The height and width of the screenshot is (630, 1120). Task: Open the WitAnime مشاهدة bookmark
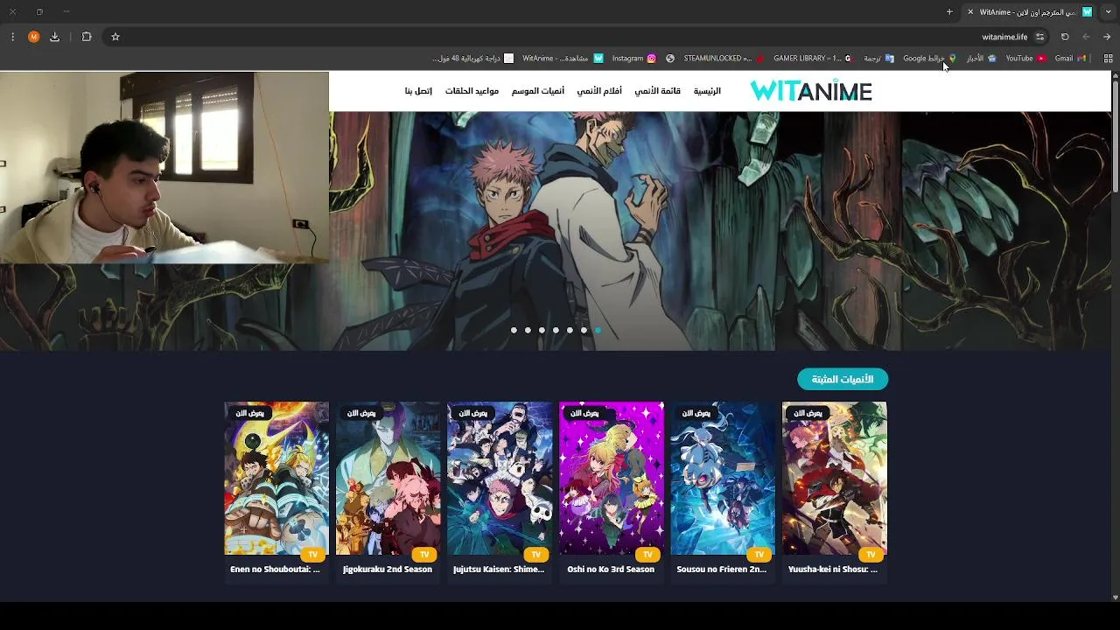click(x=563, y=59)
